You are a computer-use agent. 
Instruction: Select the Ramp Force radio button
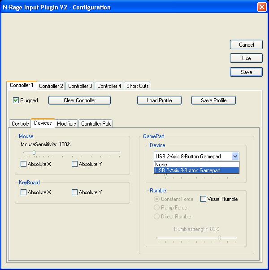(x=156, y=208)
